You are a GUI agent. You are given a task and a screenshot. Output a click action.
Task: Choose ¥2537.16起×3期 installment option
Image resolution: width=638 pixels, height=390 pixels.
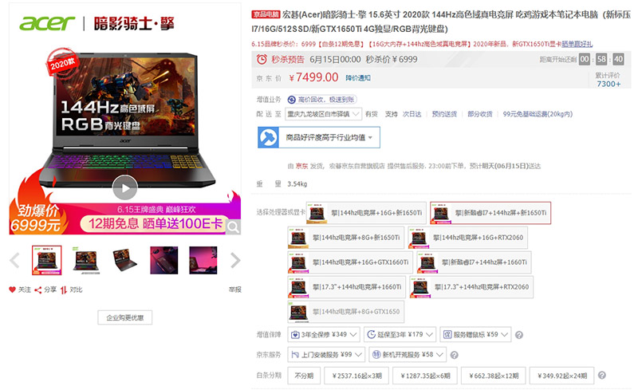pos(356,376)
